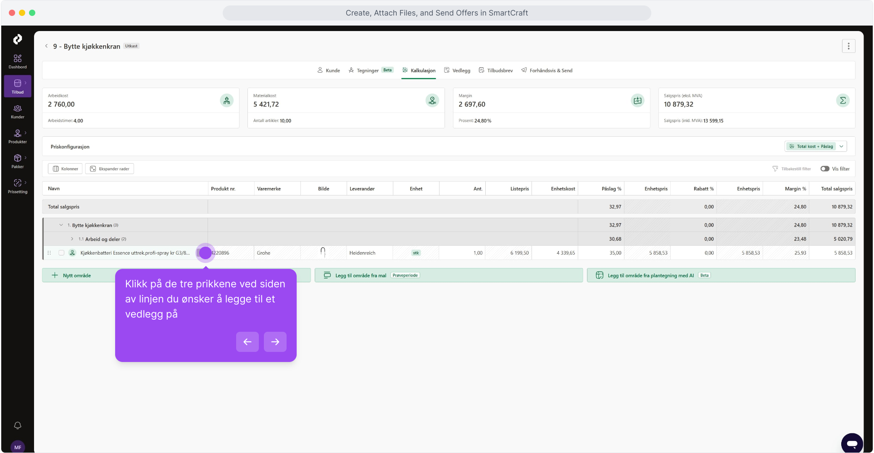Click Legg til område fra plantegning med AI

tap(721, 275)
